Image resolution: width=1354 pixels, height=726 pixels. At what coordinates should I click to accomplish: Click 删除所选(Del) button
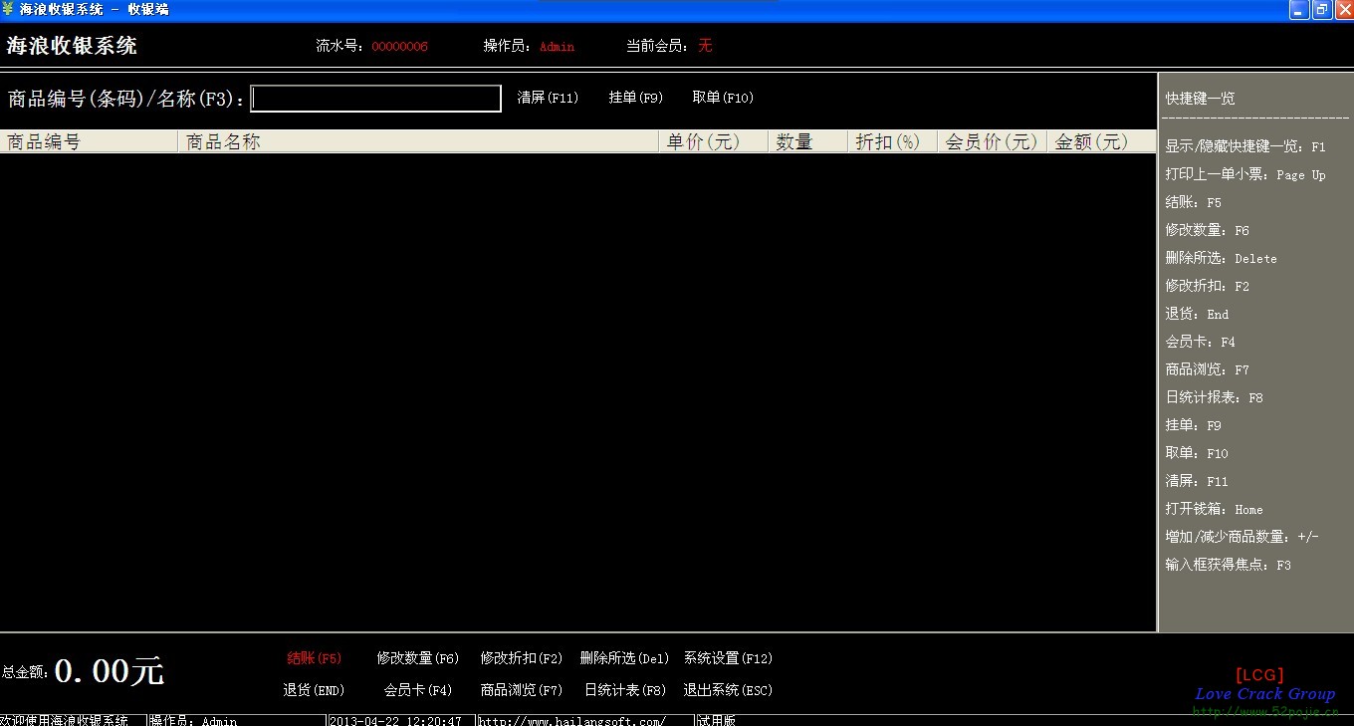point(624,658)
